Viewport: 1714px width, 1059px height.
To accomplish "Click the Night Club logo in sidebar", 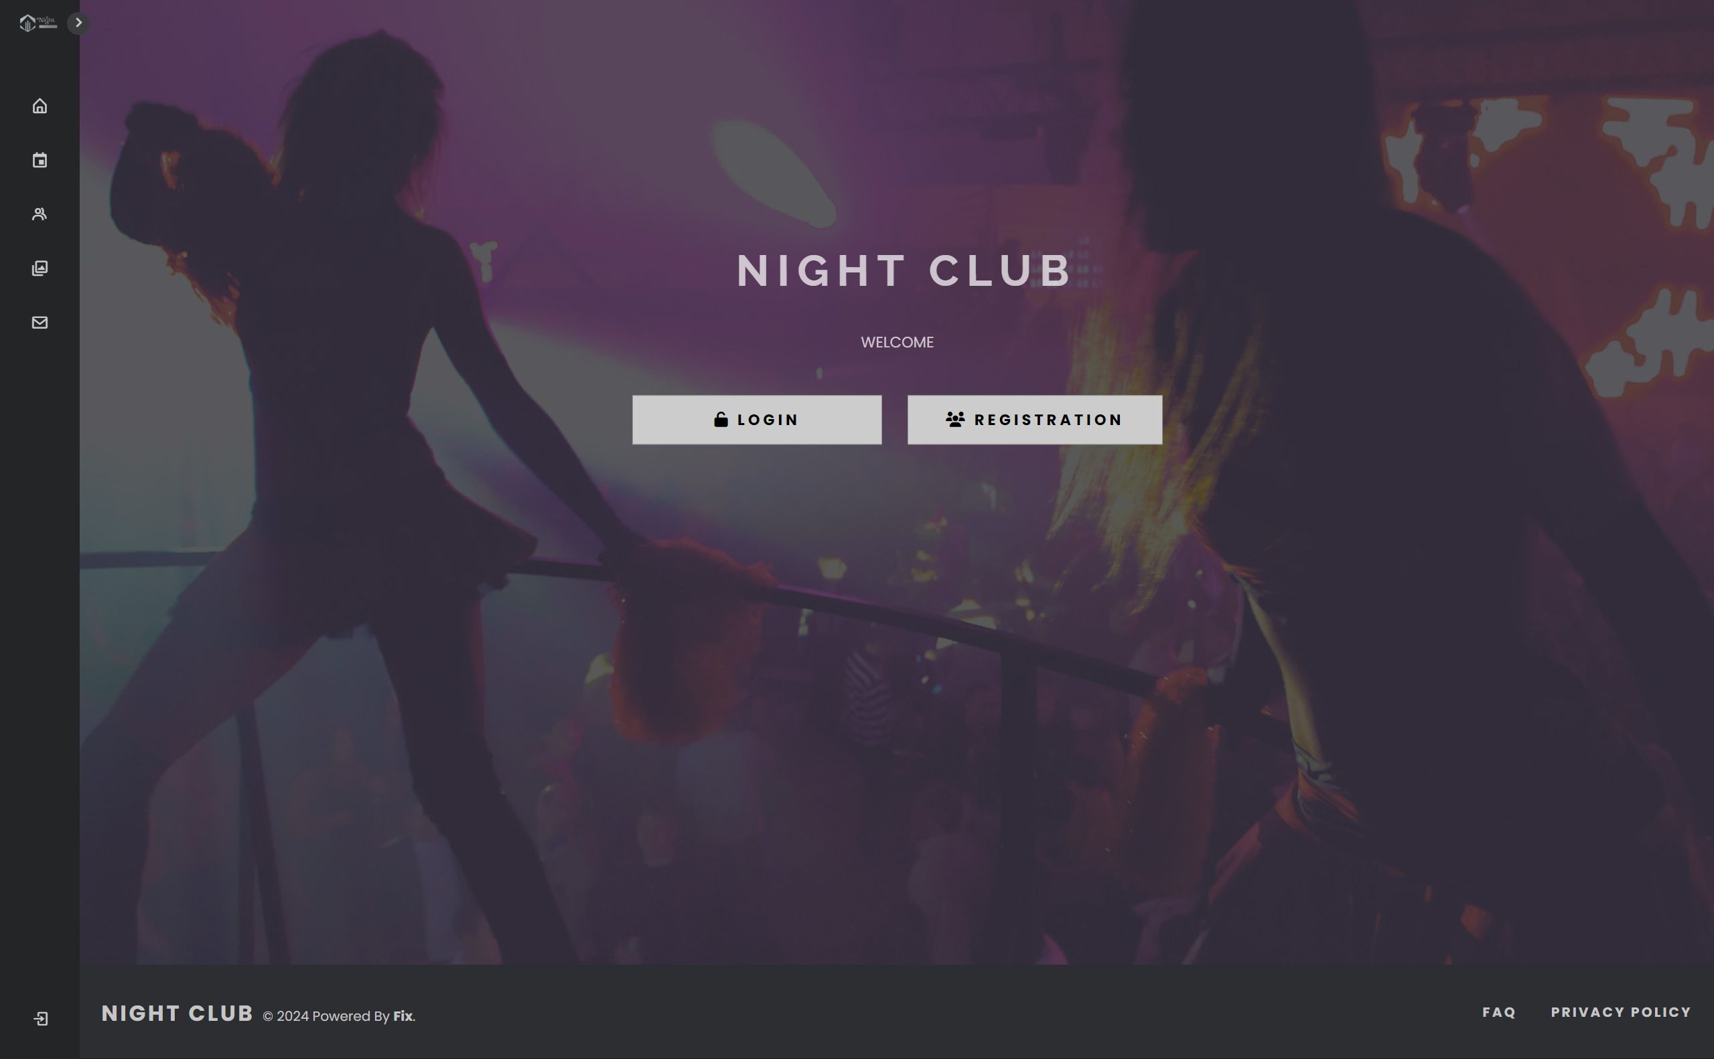I will pyautogui.click(x=38, y=23).
